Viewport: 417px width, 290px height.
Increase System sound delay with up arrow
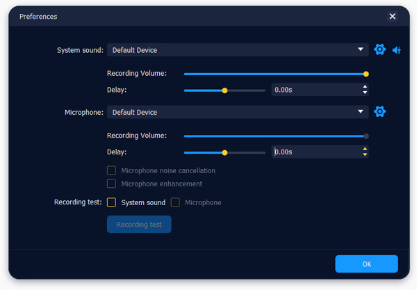point(366,87)
